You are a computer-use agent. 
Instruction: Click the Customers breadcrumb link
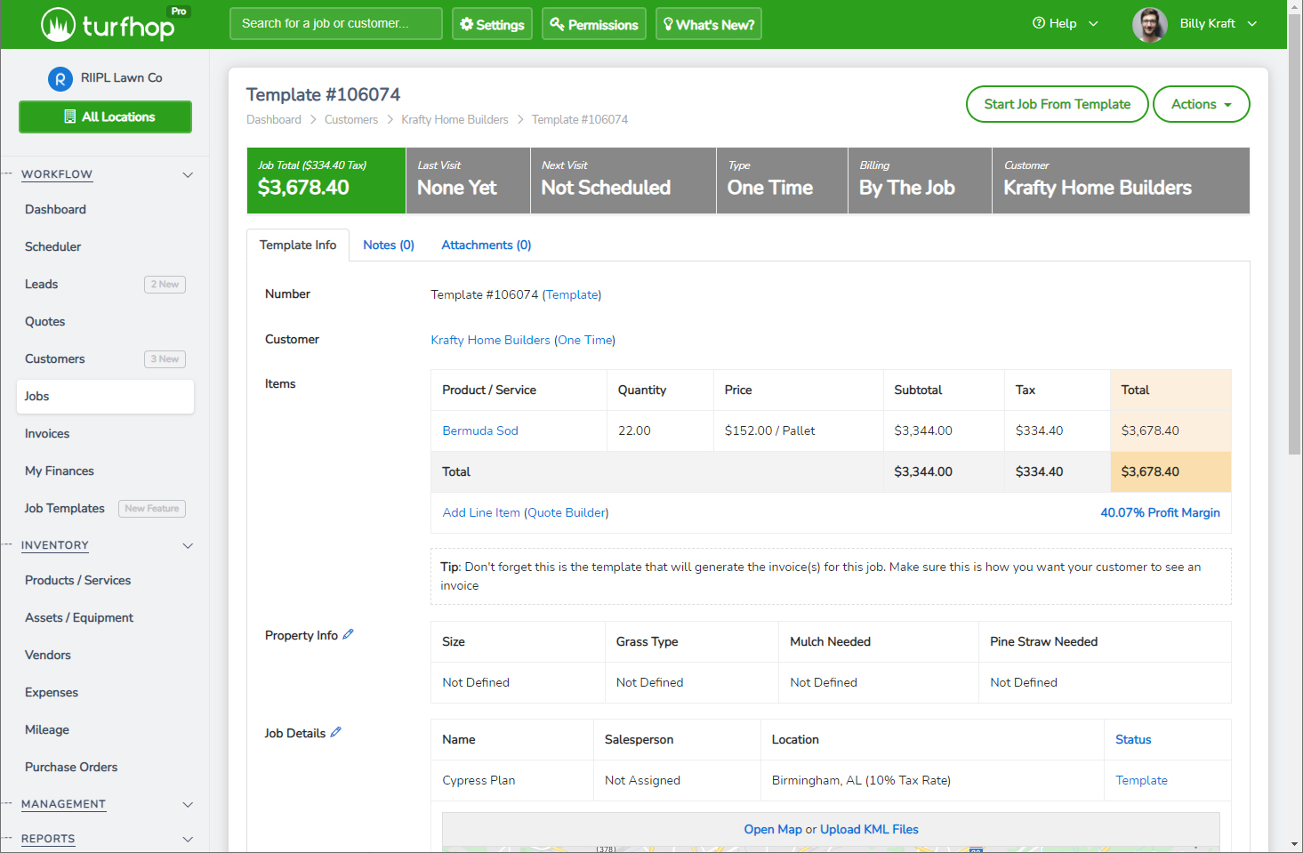(x=351, y=119)
